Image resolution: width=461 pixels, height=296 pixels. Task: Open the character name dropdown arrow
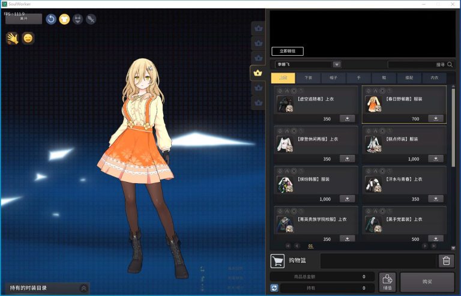[x=336, y=64]
